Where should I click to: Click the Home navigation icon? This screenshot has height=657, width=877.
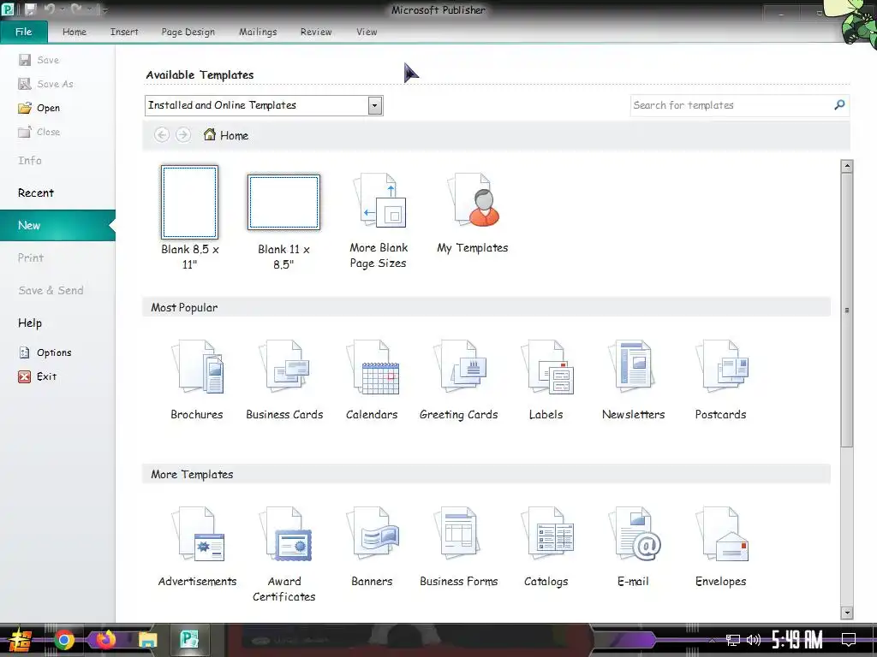(x=210, y=134)
